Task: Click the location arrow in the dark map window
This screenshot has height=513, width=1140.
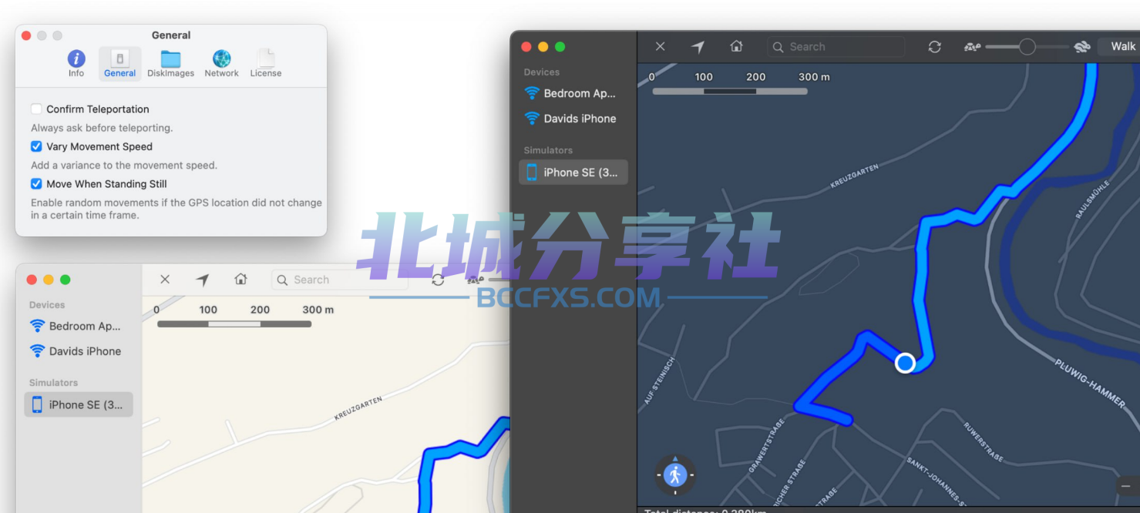Action: pos(698,47)
